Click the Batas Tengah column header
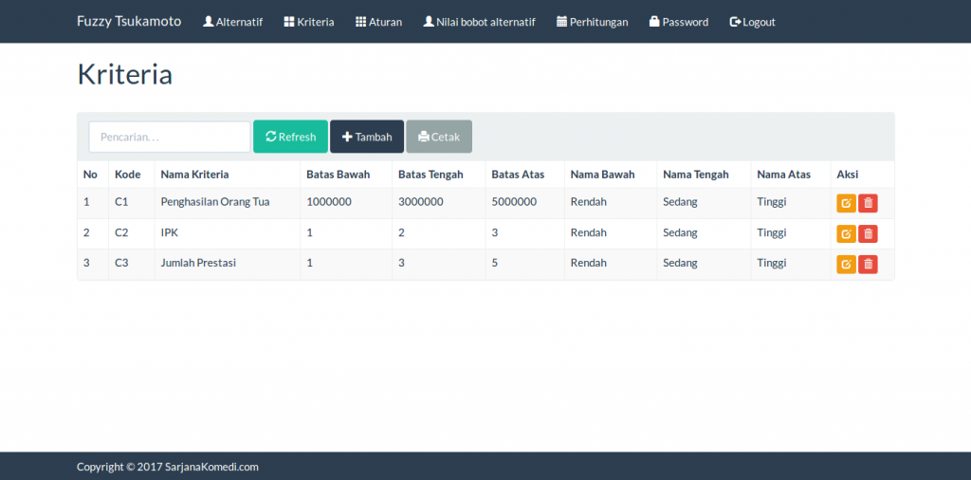Image resolution: width=971 pixels, height=480 pixels. [x=431, y=175]
